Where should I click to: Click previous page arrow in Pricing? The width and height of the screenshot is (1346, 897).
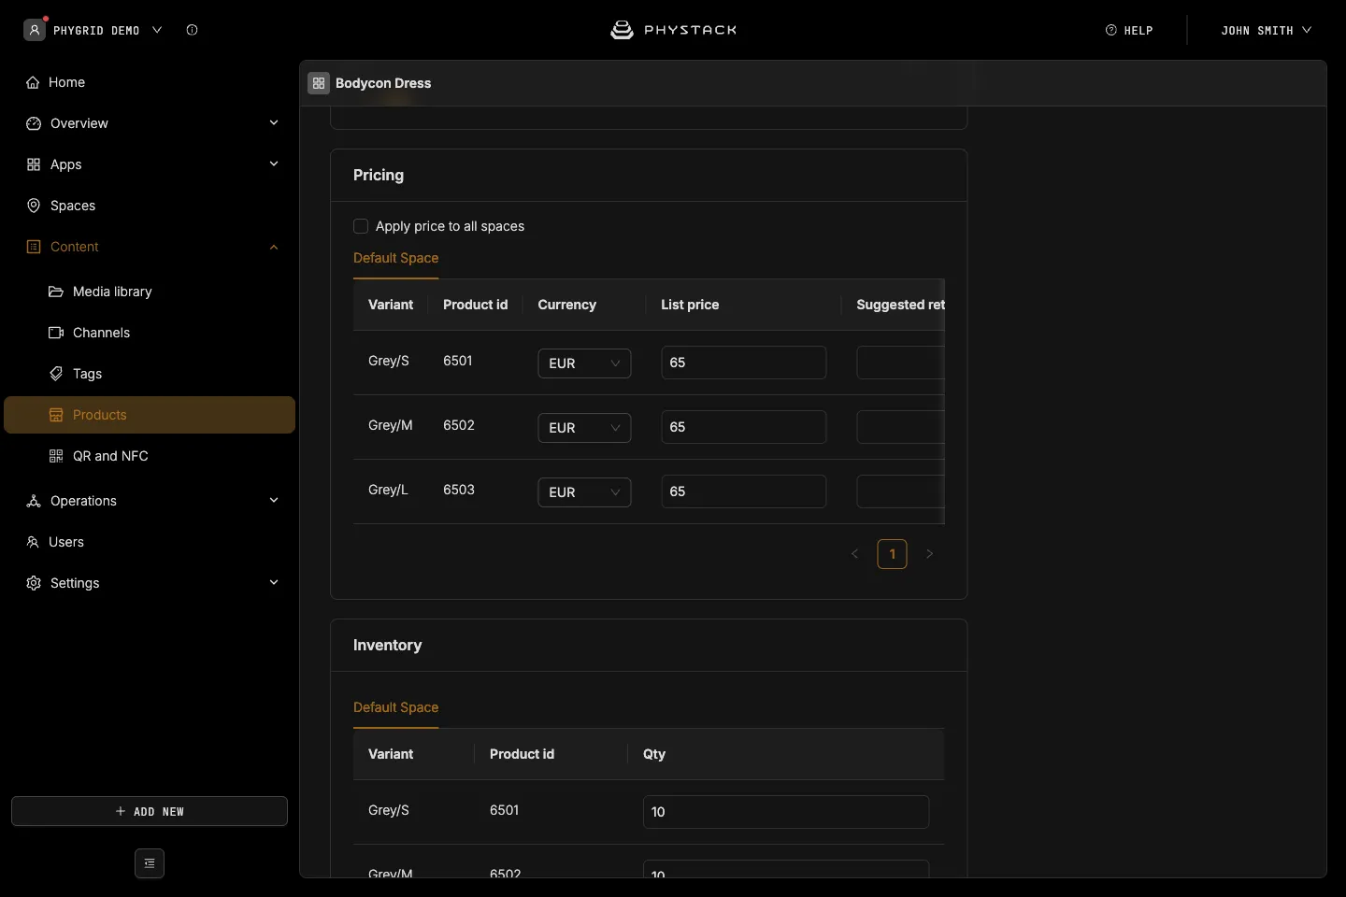854,554
